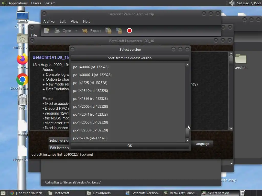
Task: Select version pc-142200 (rd-132328)
Action: click(x=128, y=130)
